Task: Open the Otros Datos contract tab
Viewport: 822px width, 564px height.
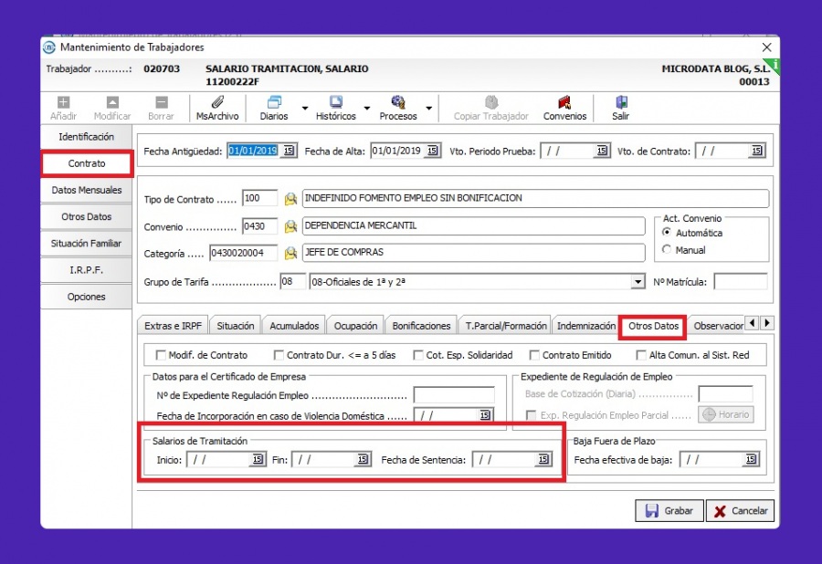Action: (x=653, y=326)
